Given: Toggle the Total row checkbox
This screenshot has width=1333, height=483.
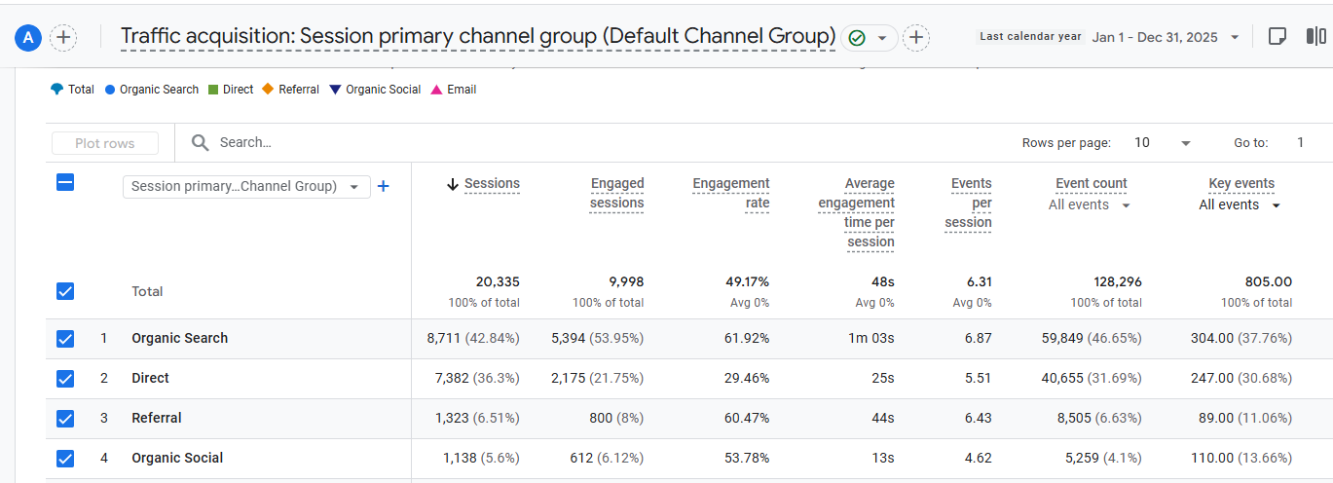Looking at the screenshot, I should [65, 291].
